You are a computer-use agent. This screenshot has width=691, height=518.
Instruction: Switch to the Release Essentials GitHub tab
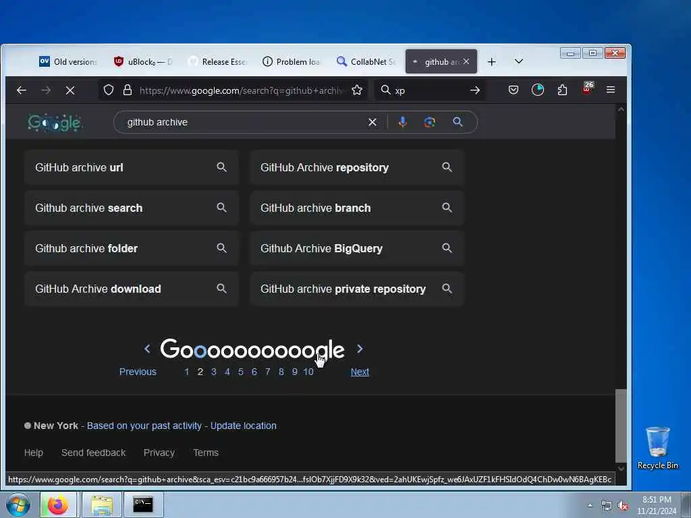tap(218, 61)
